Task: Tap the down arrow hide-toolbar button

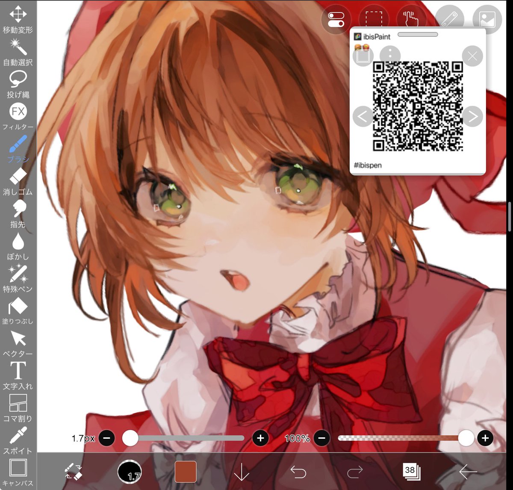Action: pos(242,472)
